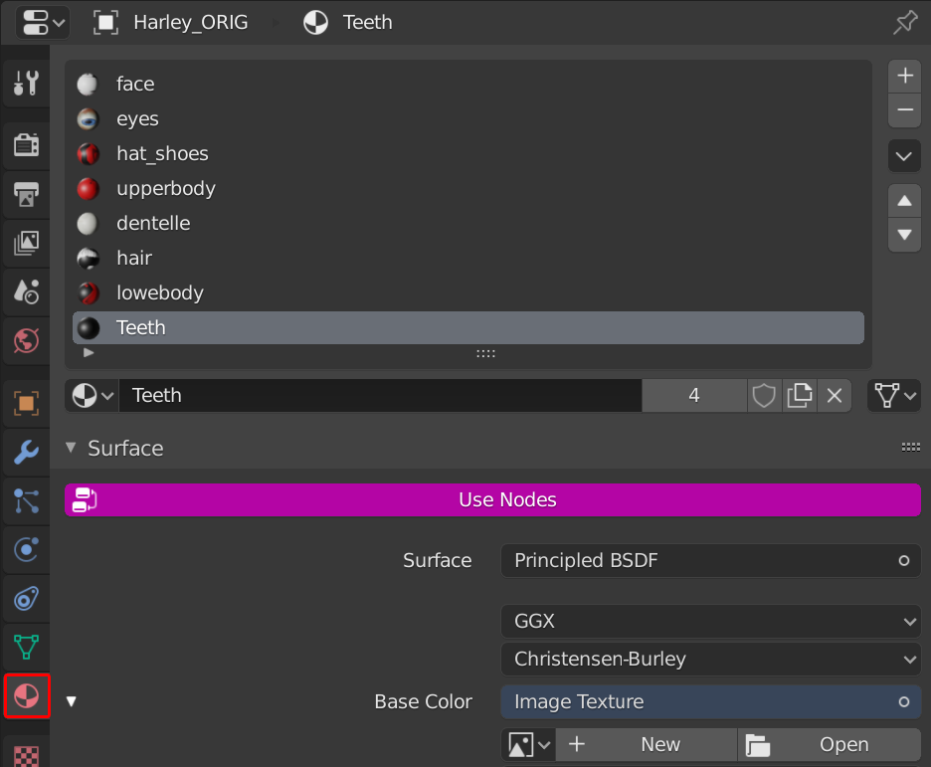Open the Object Data mesh tab

pos(27,647)
